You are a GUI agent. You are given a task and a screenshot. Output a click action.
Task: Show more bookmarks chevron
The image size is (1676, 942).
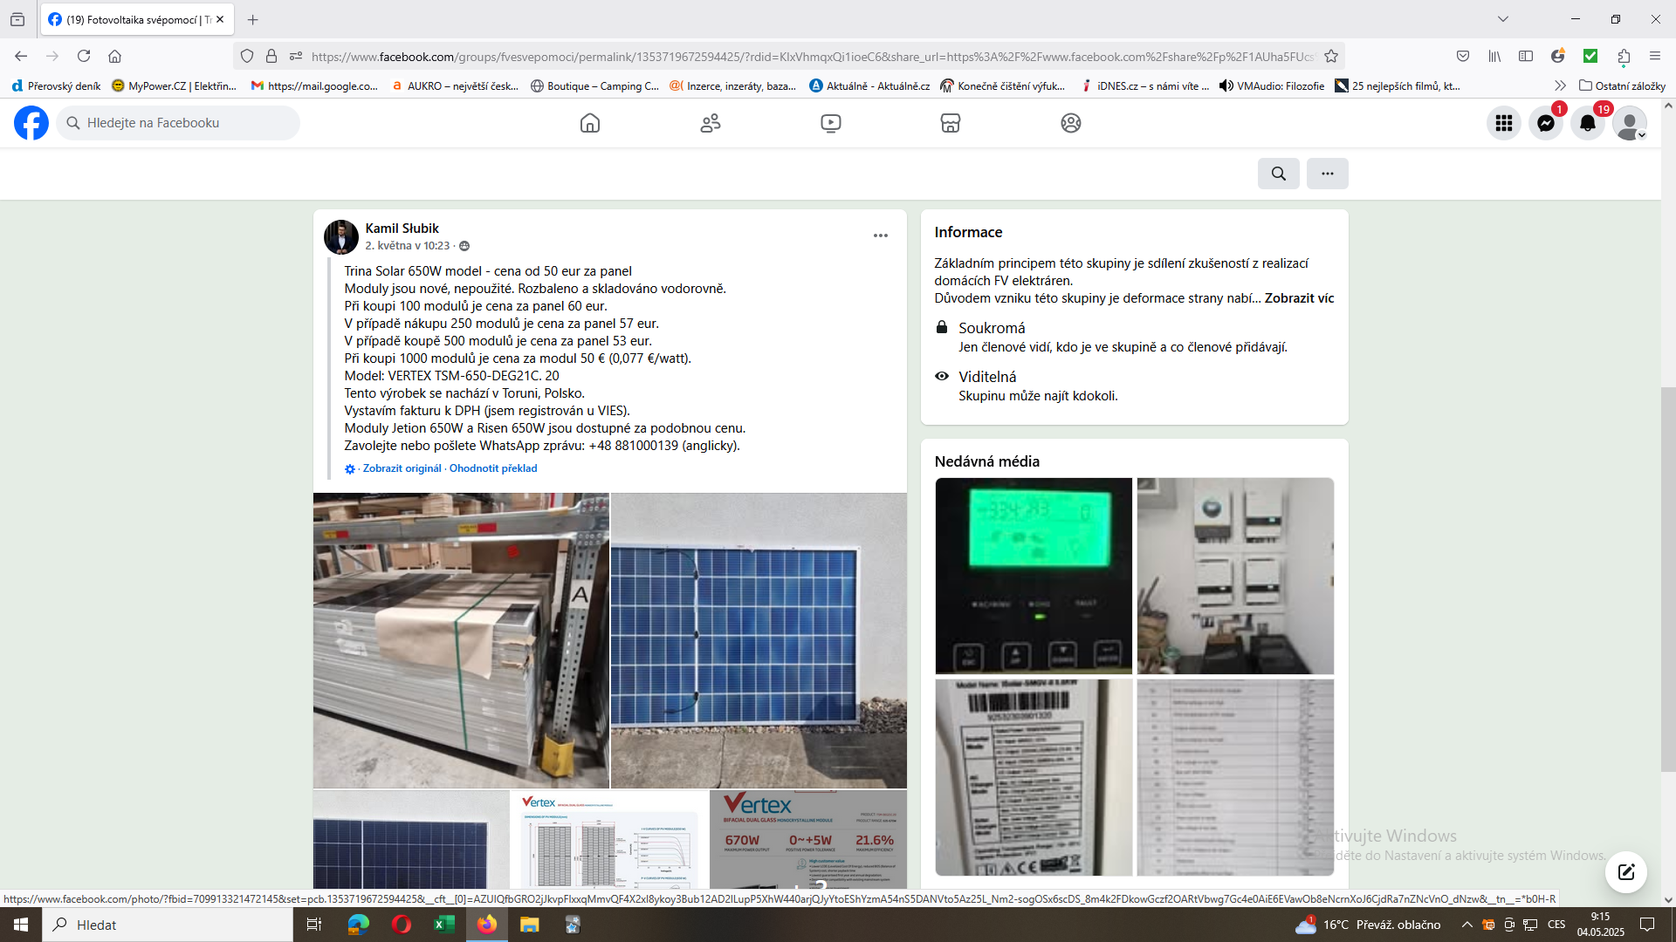click(1560, 85)
